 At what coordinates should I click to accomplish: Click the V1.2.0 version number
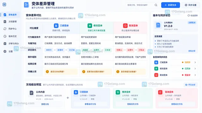(168, 26)
